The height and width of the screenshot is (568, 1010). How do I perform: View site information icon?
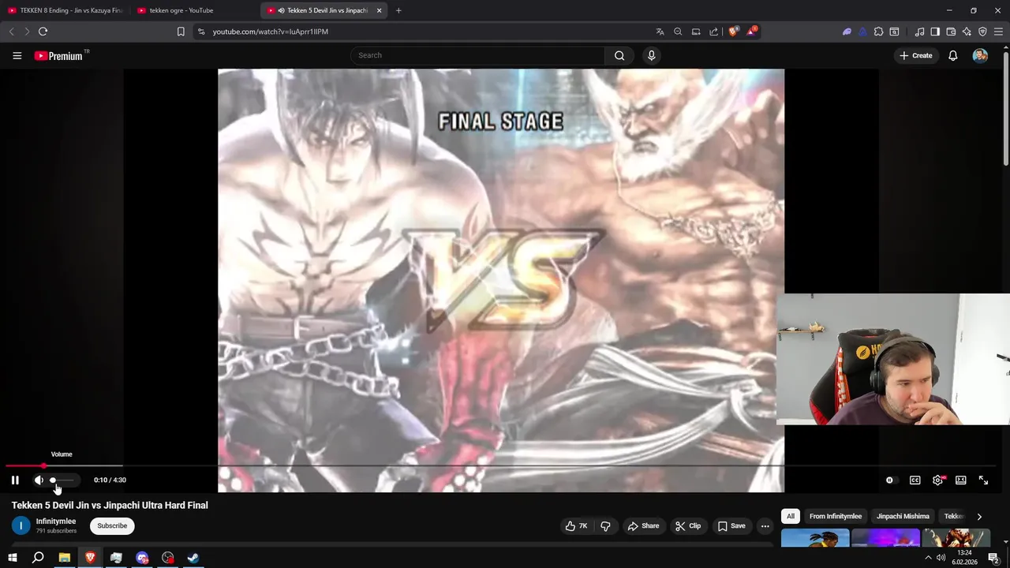(201, 32)
